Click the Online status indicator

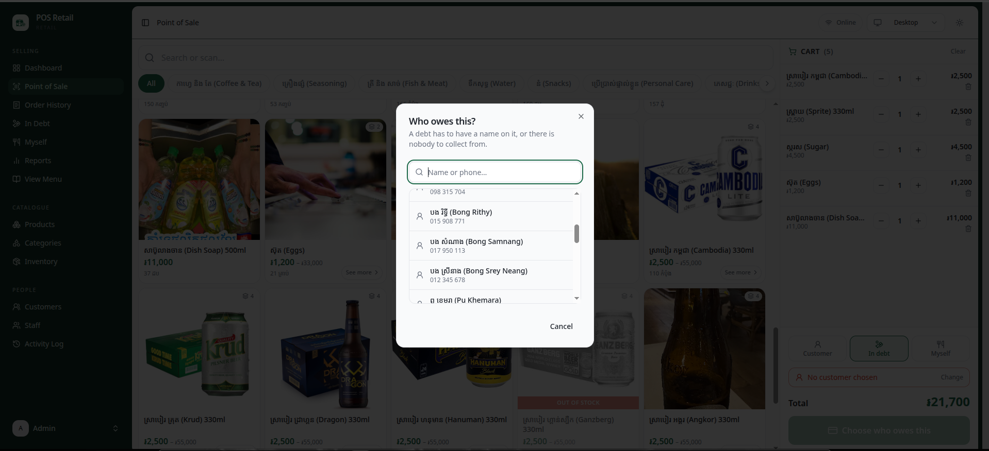(840, 23)
